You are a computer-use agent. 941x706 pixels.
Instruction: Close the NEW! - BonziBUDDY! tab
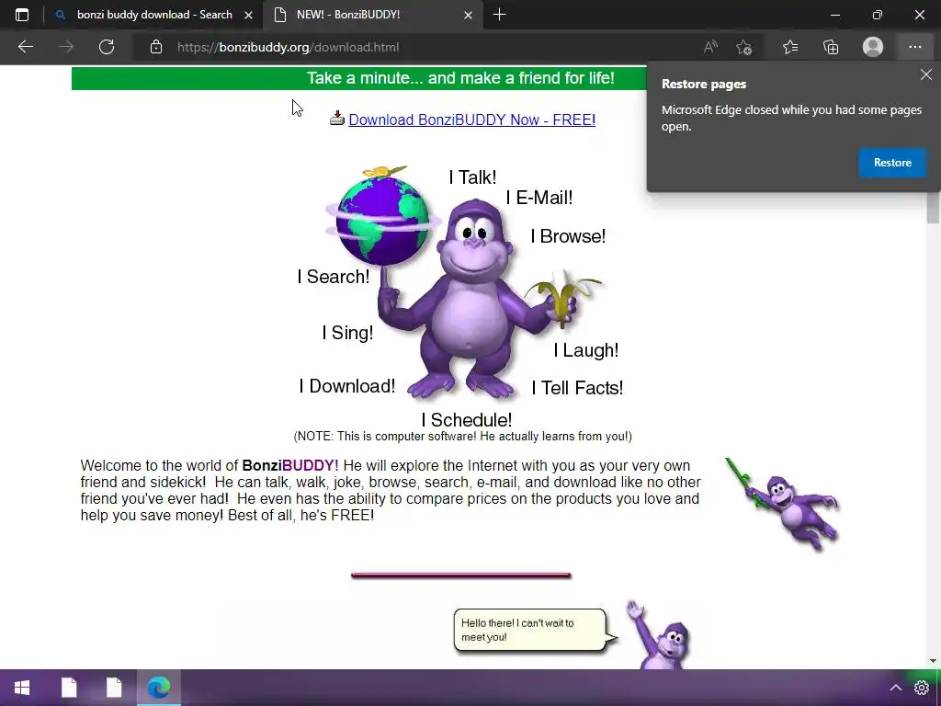pyautogui.click(x=468, y=16)
